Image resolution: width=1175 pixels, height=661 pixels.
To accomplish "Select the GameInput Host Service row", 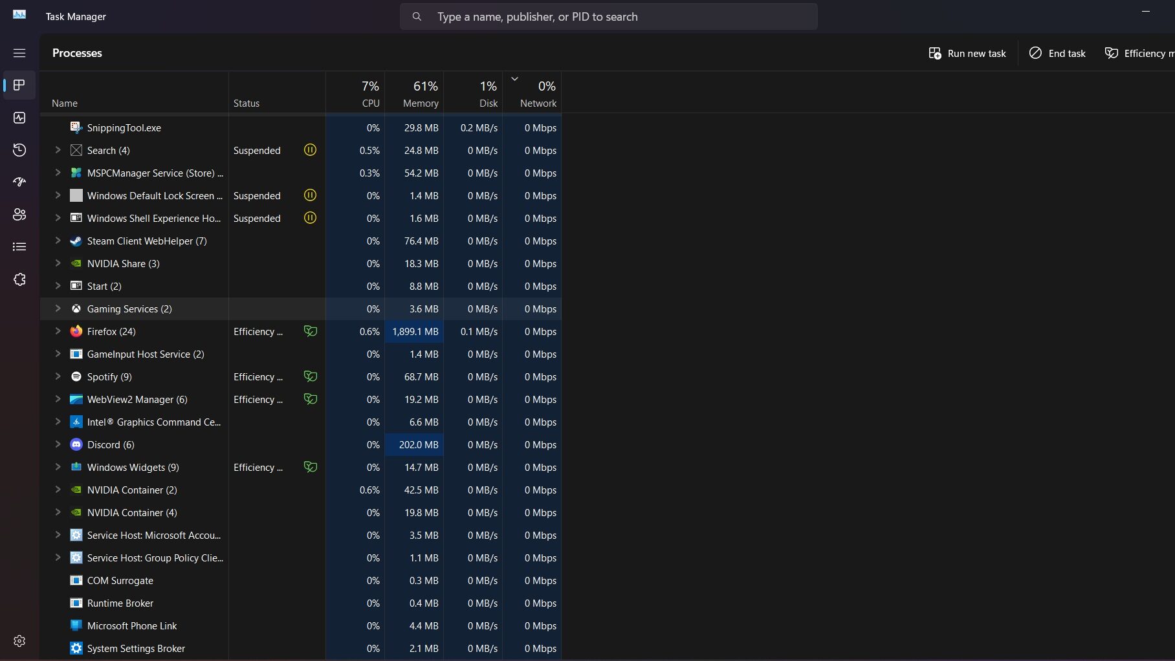I will 301,354.
